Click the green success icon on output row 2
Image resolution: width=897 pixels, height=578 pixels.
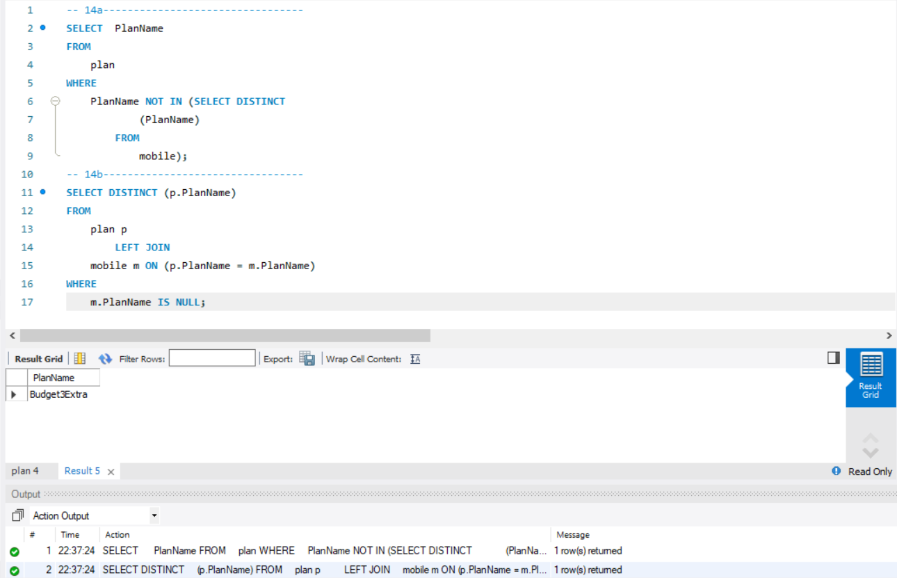pyautogui.click(x=16, y=569)
